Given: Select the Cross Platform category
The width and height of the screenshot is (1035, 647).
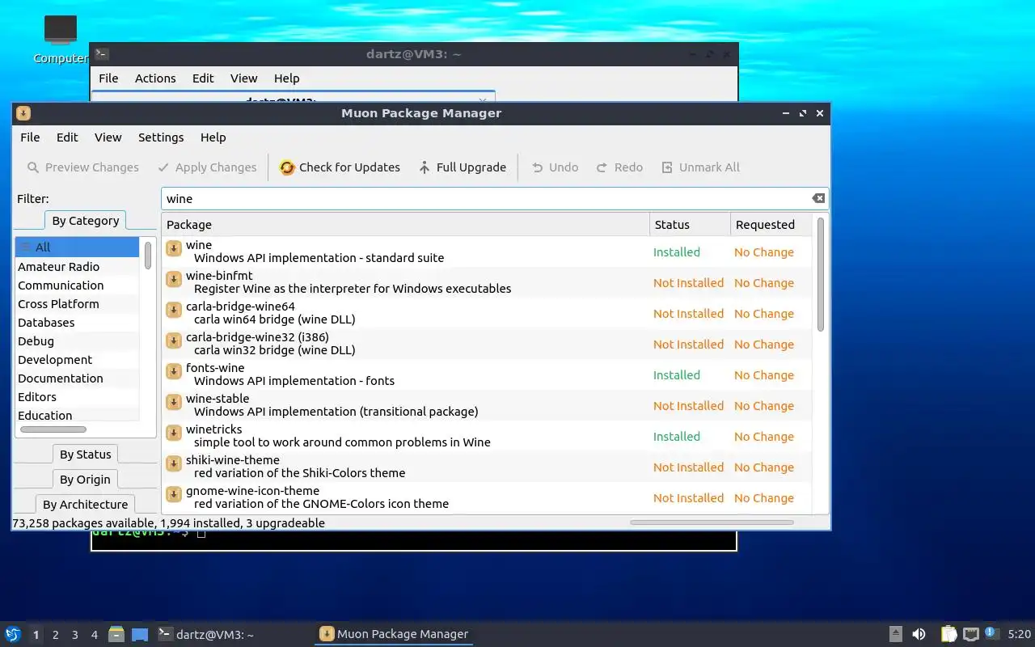Looking at the screenshot, I should pyautogui.click(x=77, y=304).
